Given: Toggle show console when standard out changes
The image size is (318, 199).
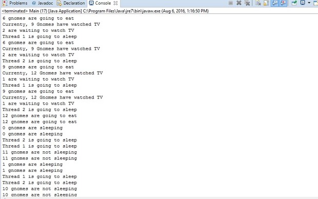Looking at the screenshot, I should (275, 3).
